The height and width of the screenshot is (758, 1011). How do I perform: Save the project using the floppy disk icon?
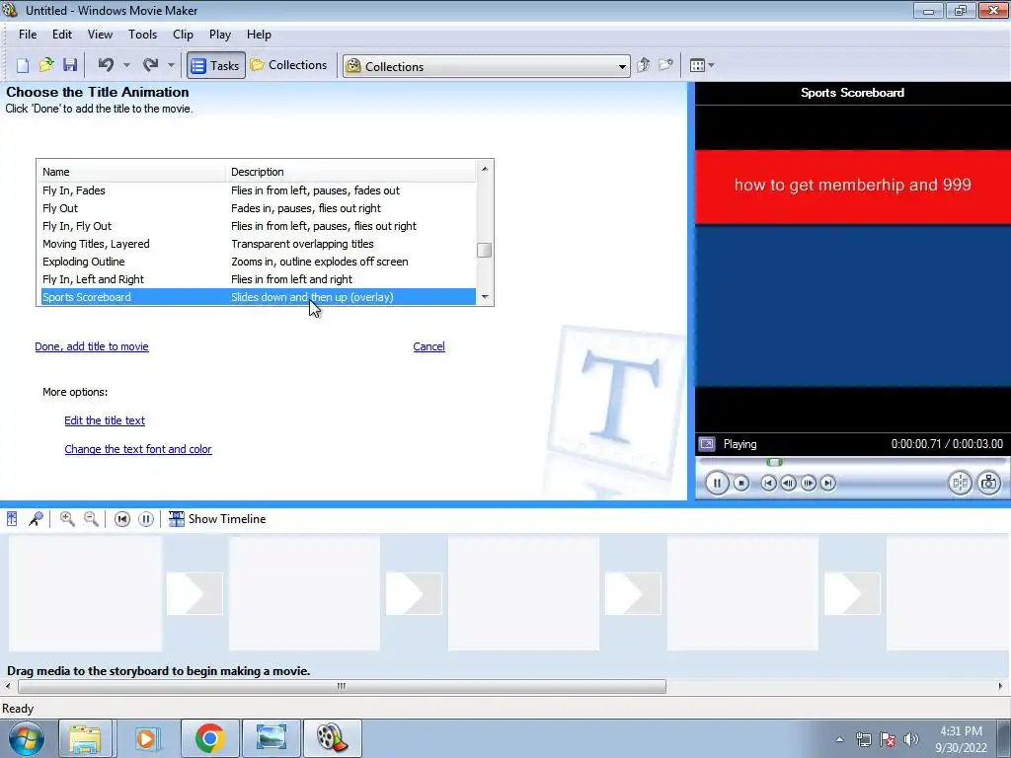[x=70, y=65]
